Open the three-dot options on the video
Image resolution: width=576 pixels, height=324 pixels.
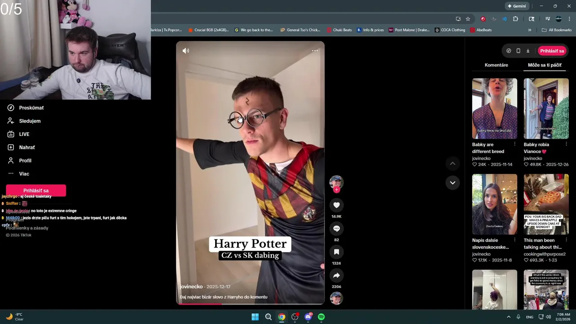point(315,50)
